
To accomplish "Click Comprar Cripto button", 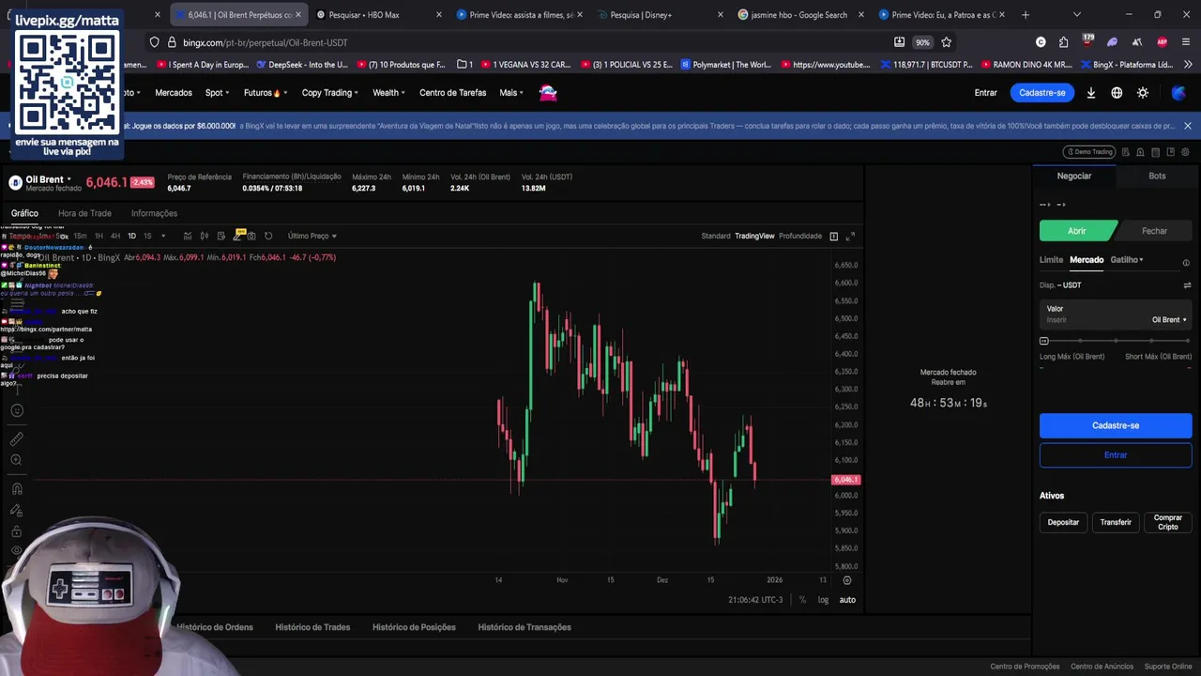I will coord(1168,522).
